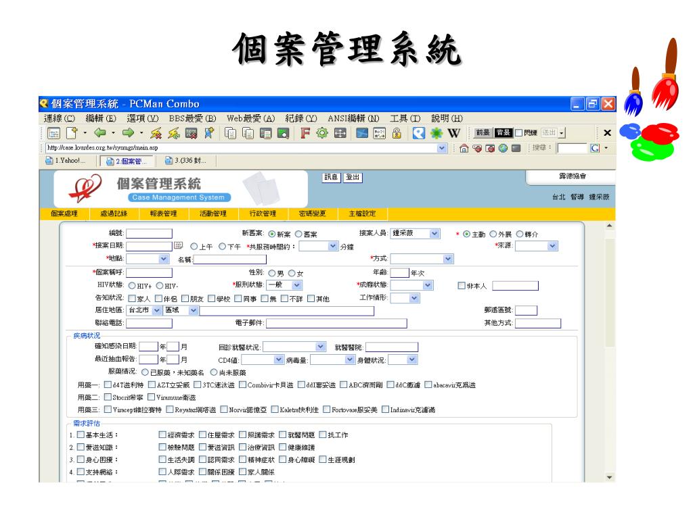Viewport: 693px width, 519px height.
Task: Open the 來源 dropdown
Action: (537, 246)
